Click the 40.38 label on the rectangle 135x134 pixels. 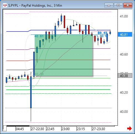coord(39,74)
